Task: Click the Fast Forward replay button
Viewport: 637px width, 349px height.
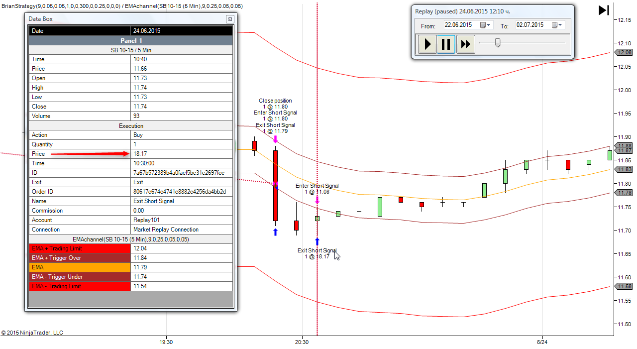Action: coord(465,44)
